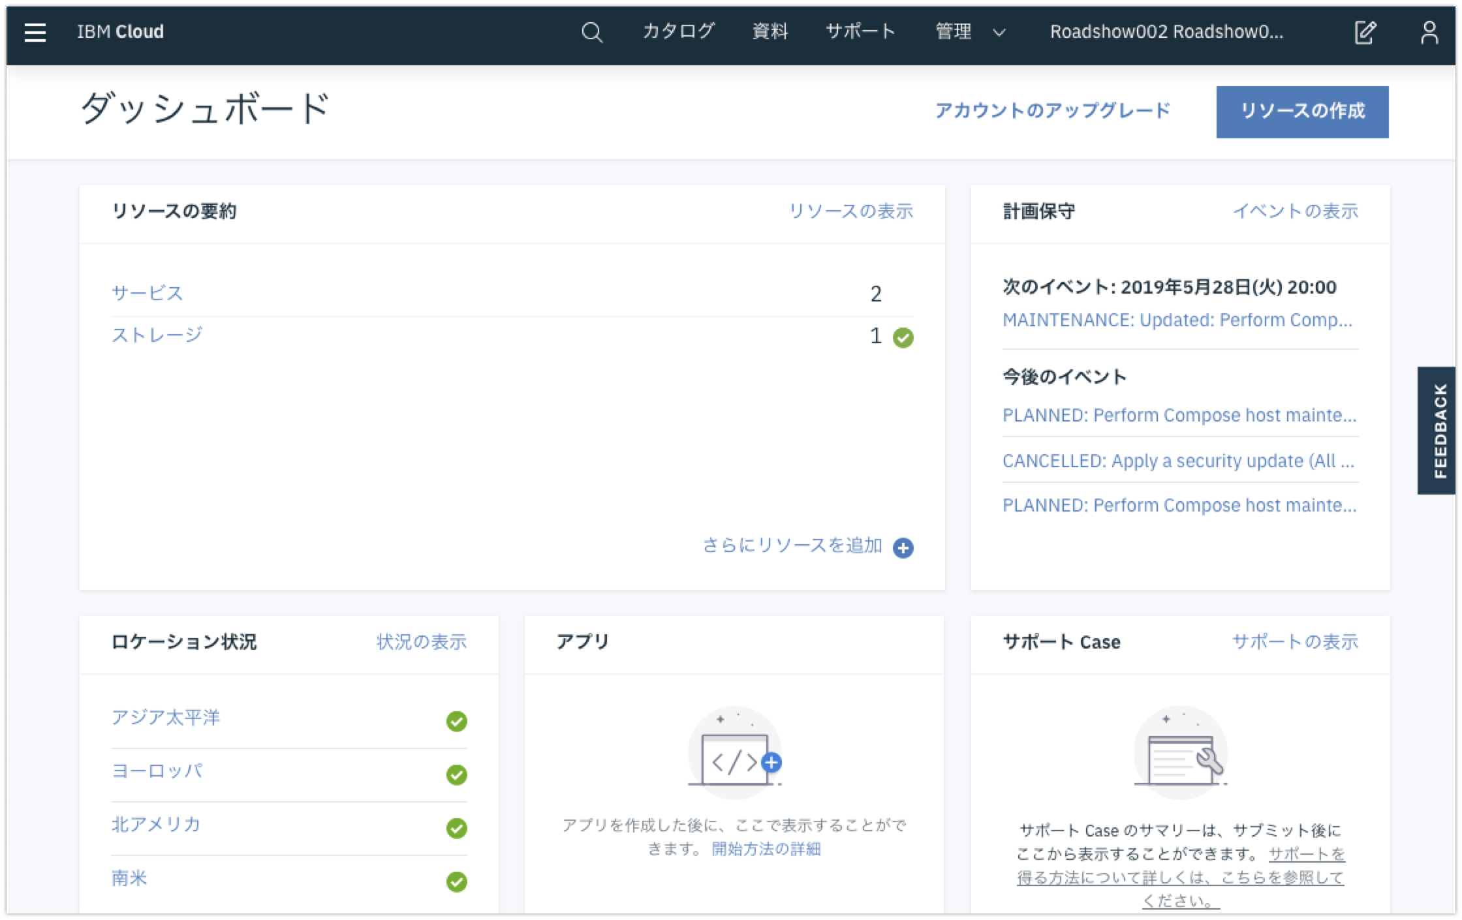Open 北アメリカ location status
This screenshot has height=920, width=1462.
pyautogui.click(x=156, y=824)
